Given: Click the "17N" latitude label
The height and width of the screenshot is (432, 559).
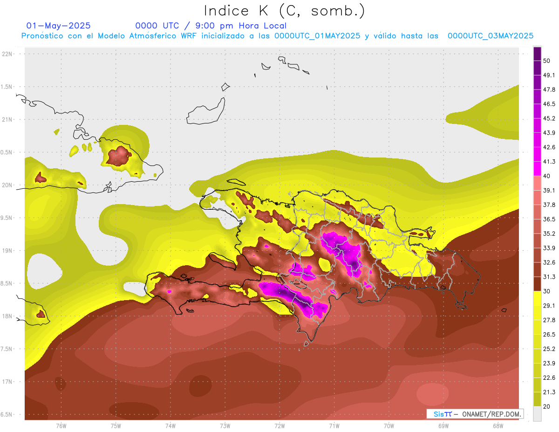Looking at the screenshot, I should (7, 382).
